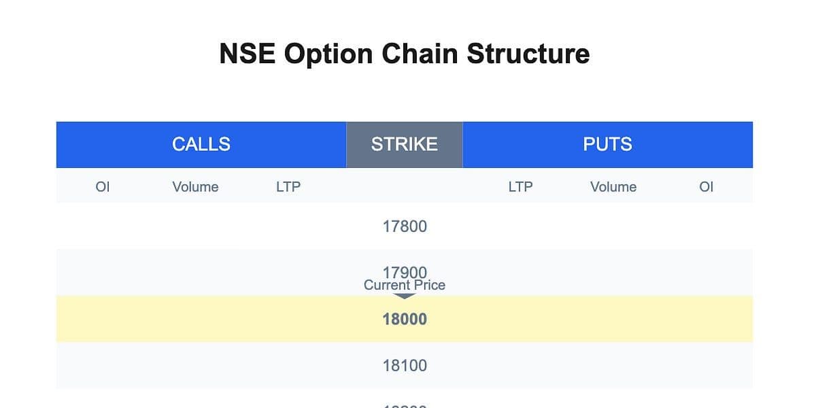This screenshot has height=408, width=816.
Task: Select the STRIKE column header
Action: [405, 144]
